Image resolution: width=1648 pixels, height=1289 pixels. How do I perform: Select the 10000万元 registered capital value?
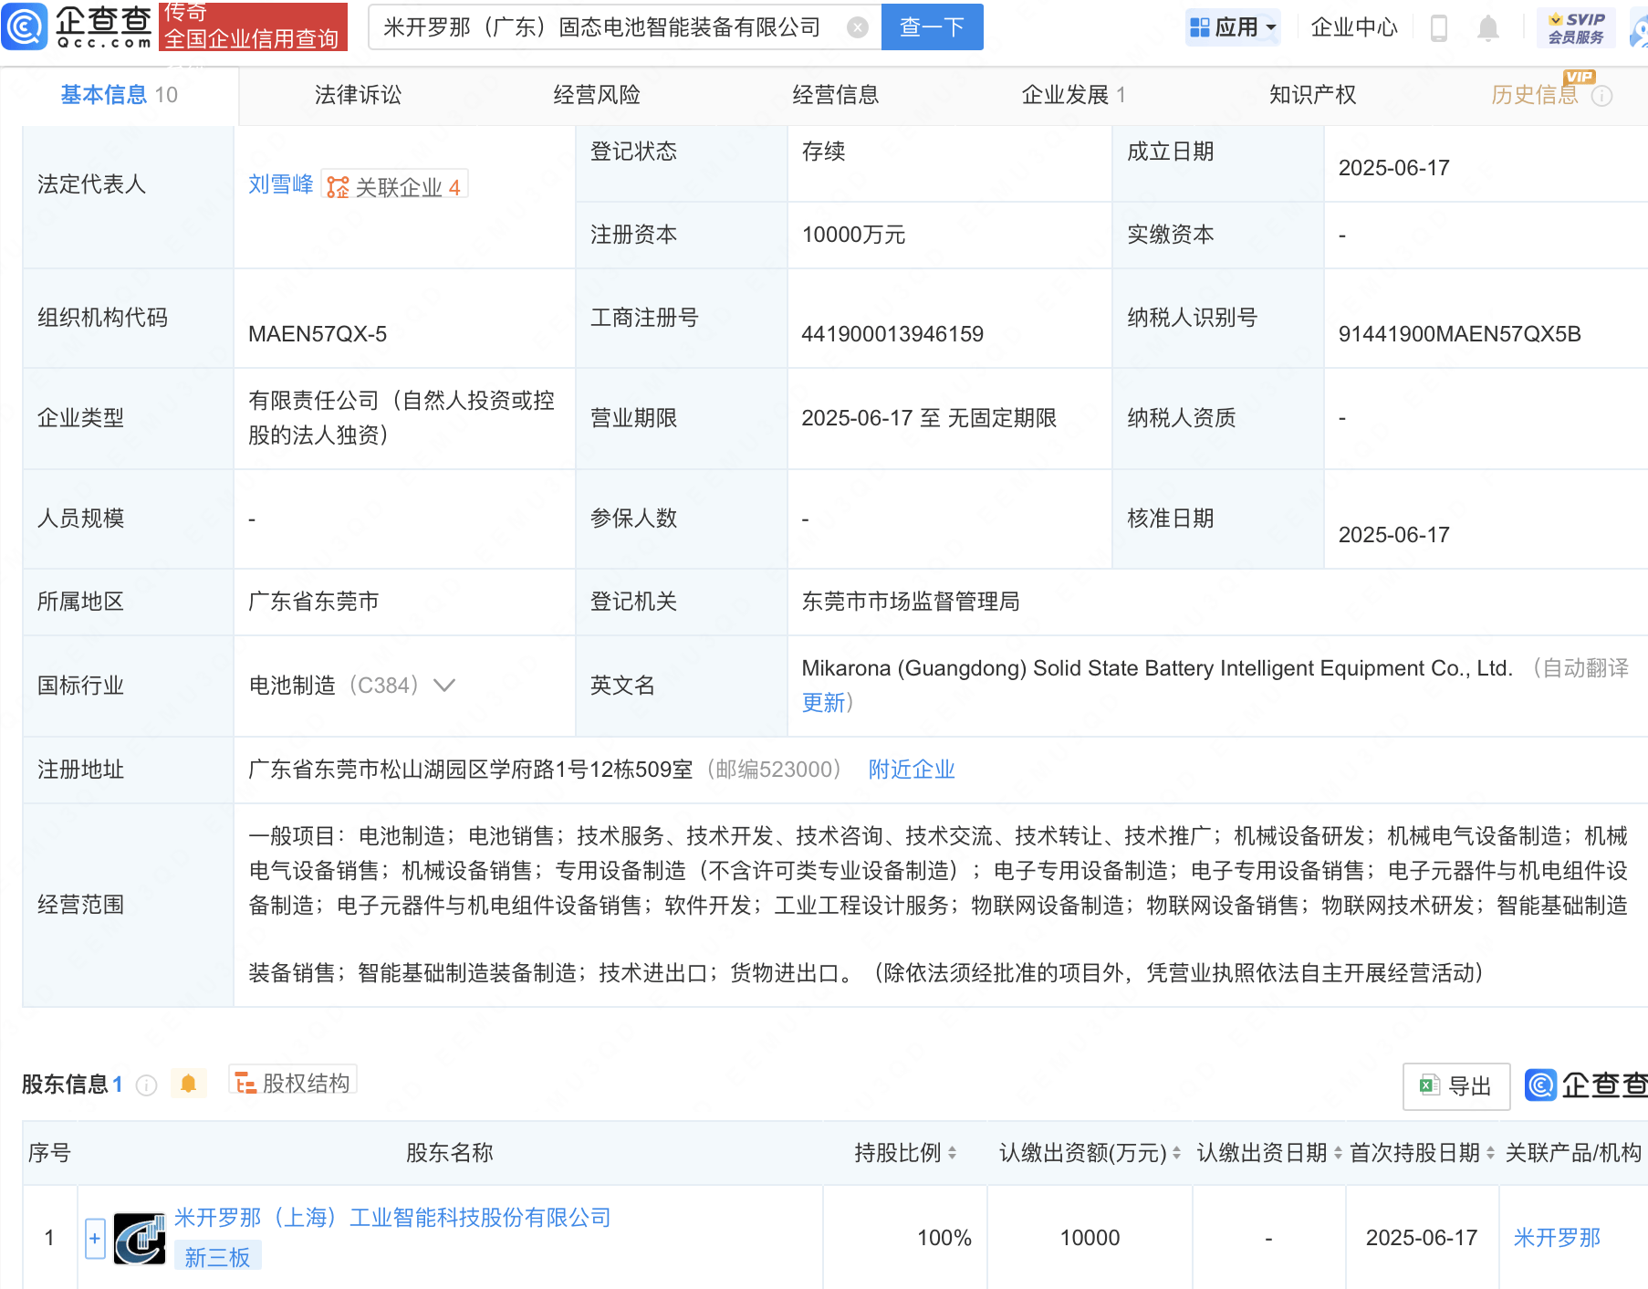[853, 235]
